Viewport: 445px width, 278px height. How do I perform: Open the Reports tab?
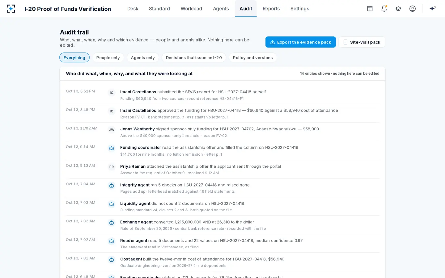(x=271, y=9)
